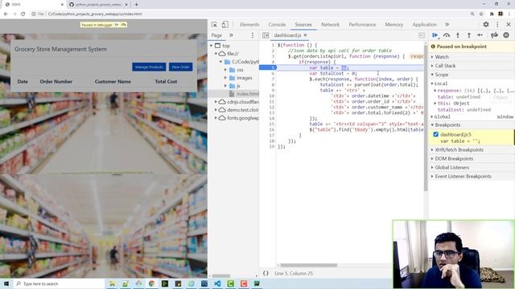Image resolution: width=515 pixels, height=289 pixels.
Task: Step over next function call
Action: click(x=447, y=35)
